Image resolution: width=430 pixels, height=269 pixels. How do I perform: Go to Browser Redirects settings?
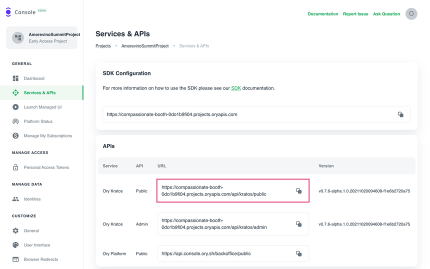[40, 259]
